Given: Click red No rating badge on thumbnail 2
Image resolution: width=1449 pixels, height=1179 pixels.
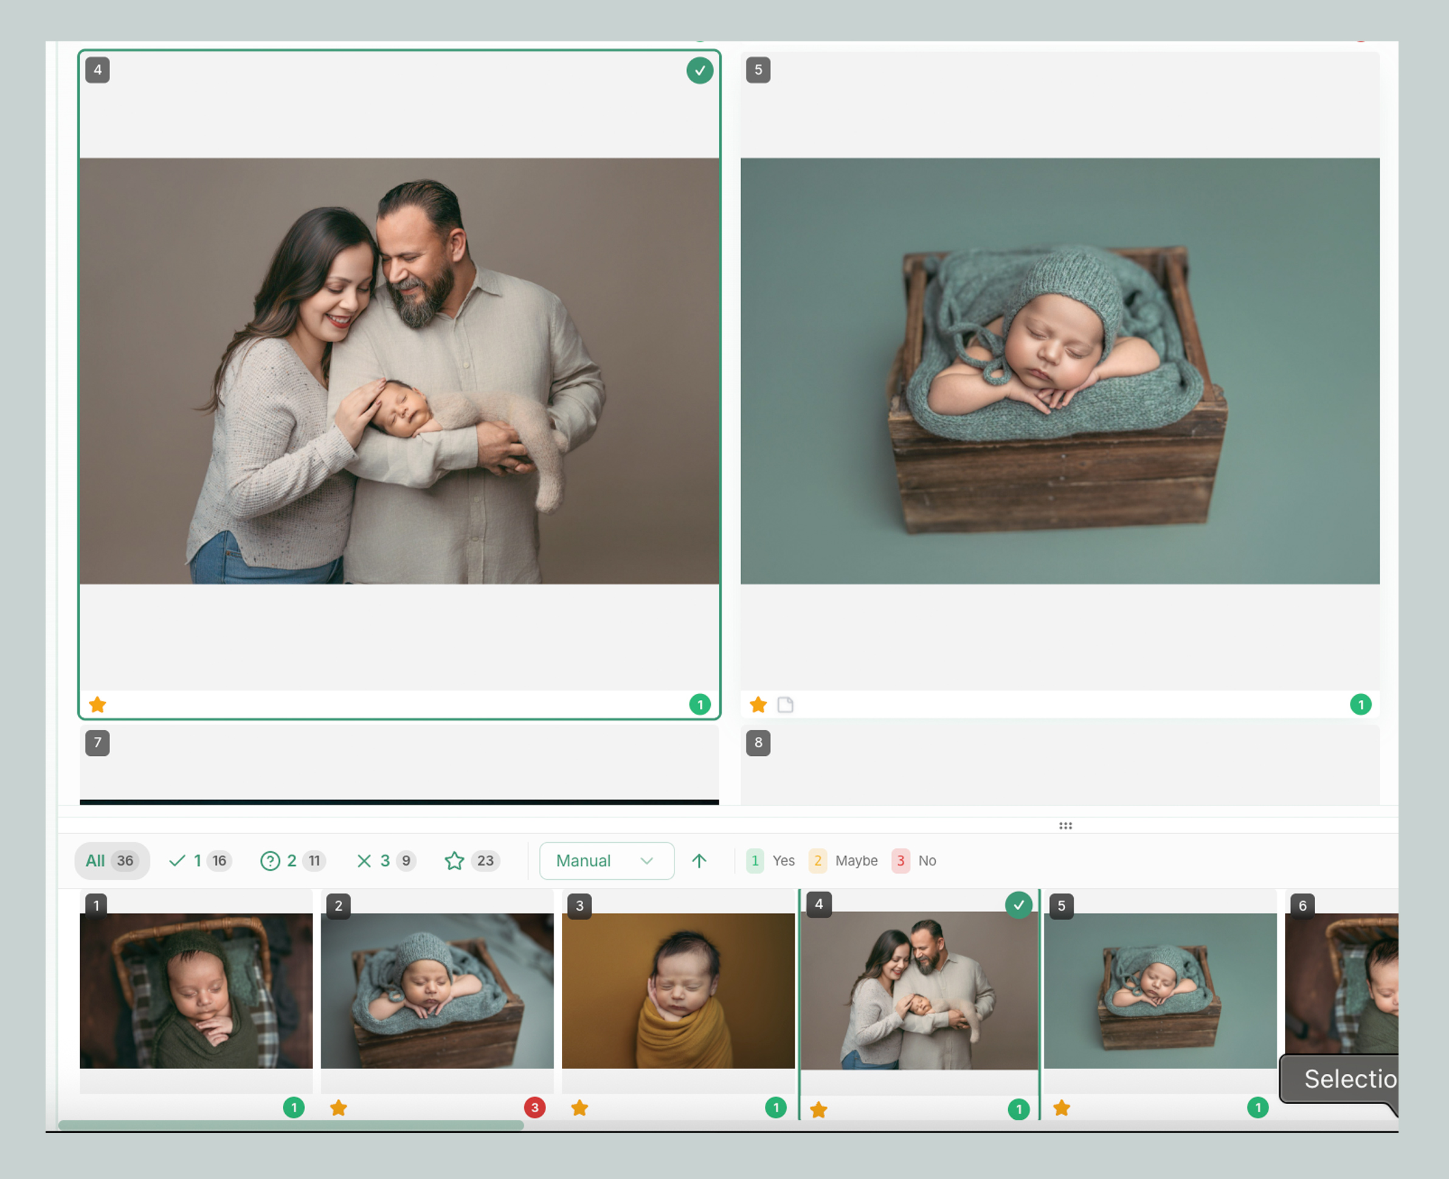Looking at the screenshot, I should (x=534, y=1108).
